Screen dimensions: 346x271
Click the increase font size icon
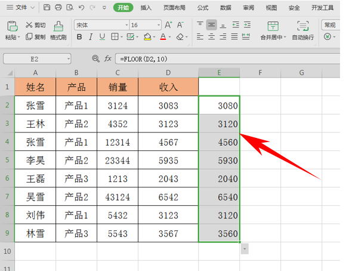(x=168, y=24)
